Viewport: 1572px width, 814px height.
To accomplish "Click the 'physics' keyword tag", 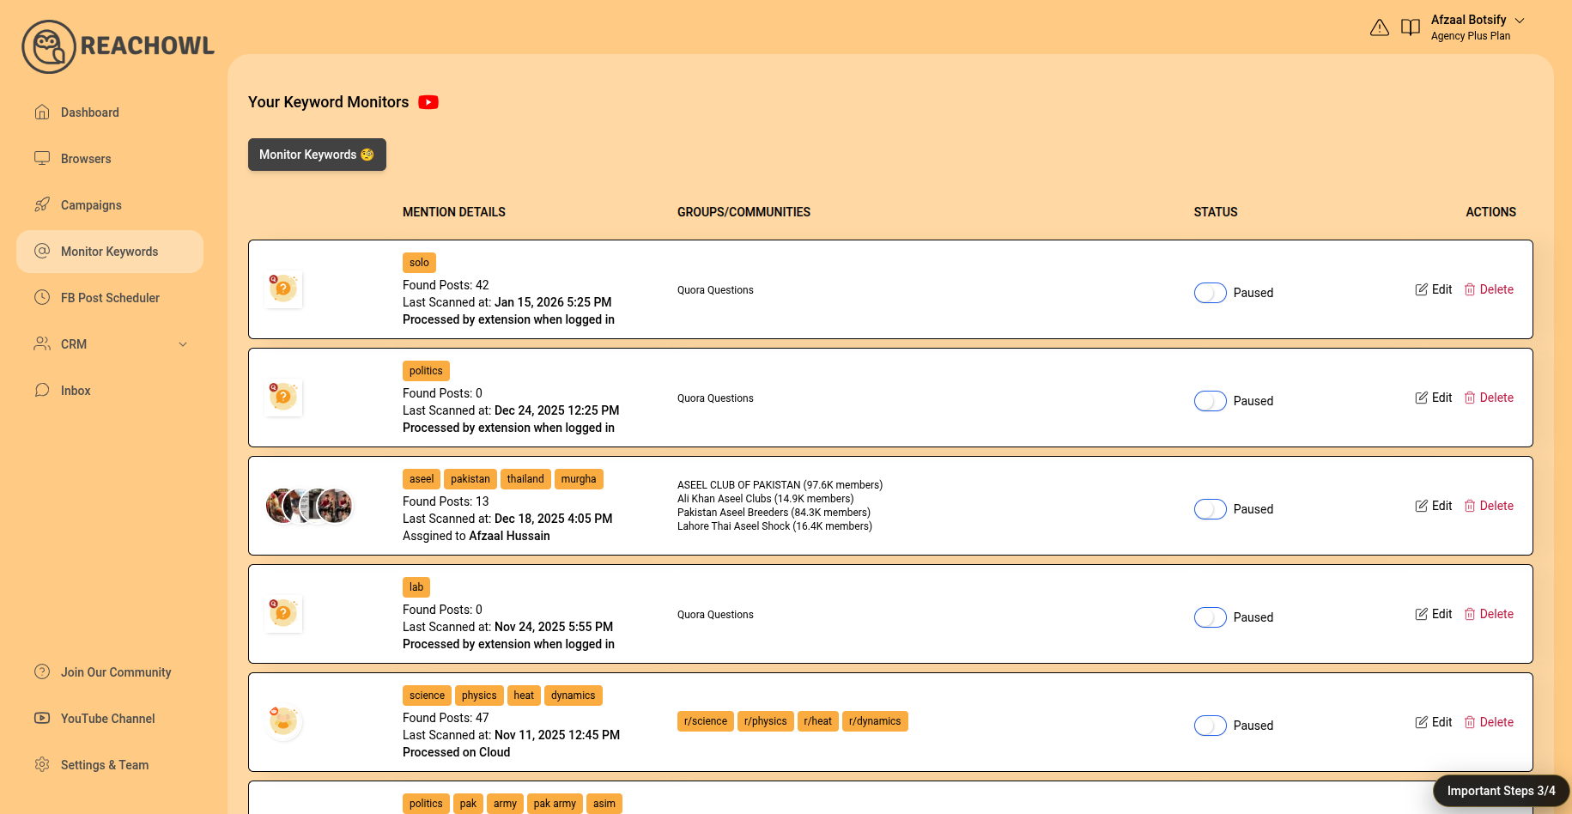I will click(x=479, y=696).
